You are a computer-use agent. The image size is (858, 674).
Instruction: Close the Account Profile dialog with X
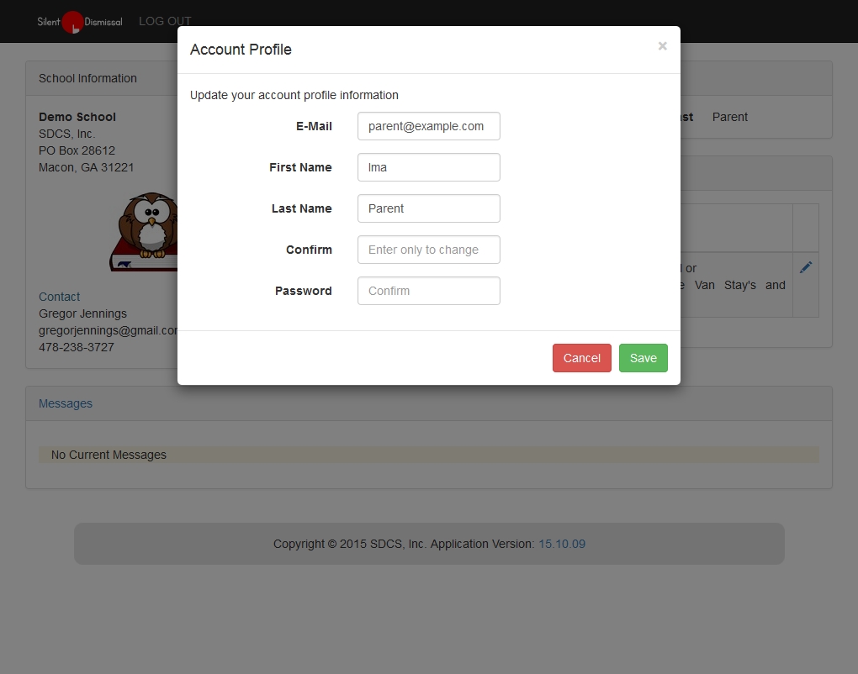click(x=662, y=46)
